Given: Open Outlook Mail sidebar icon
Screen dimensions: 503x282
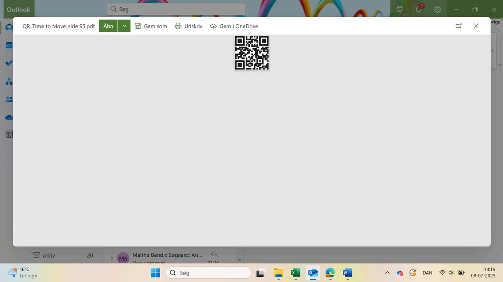Looking at the screenshot, I should [9, 27].
